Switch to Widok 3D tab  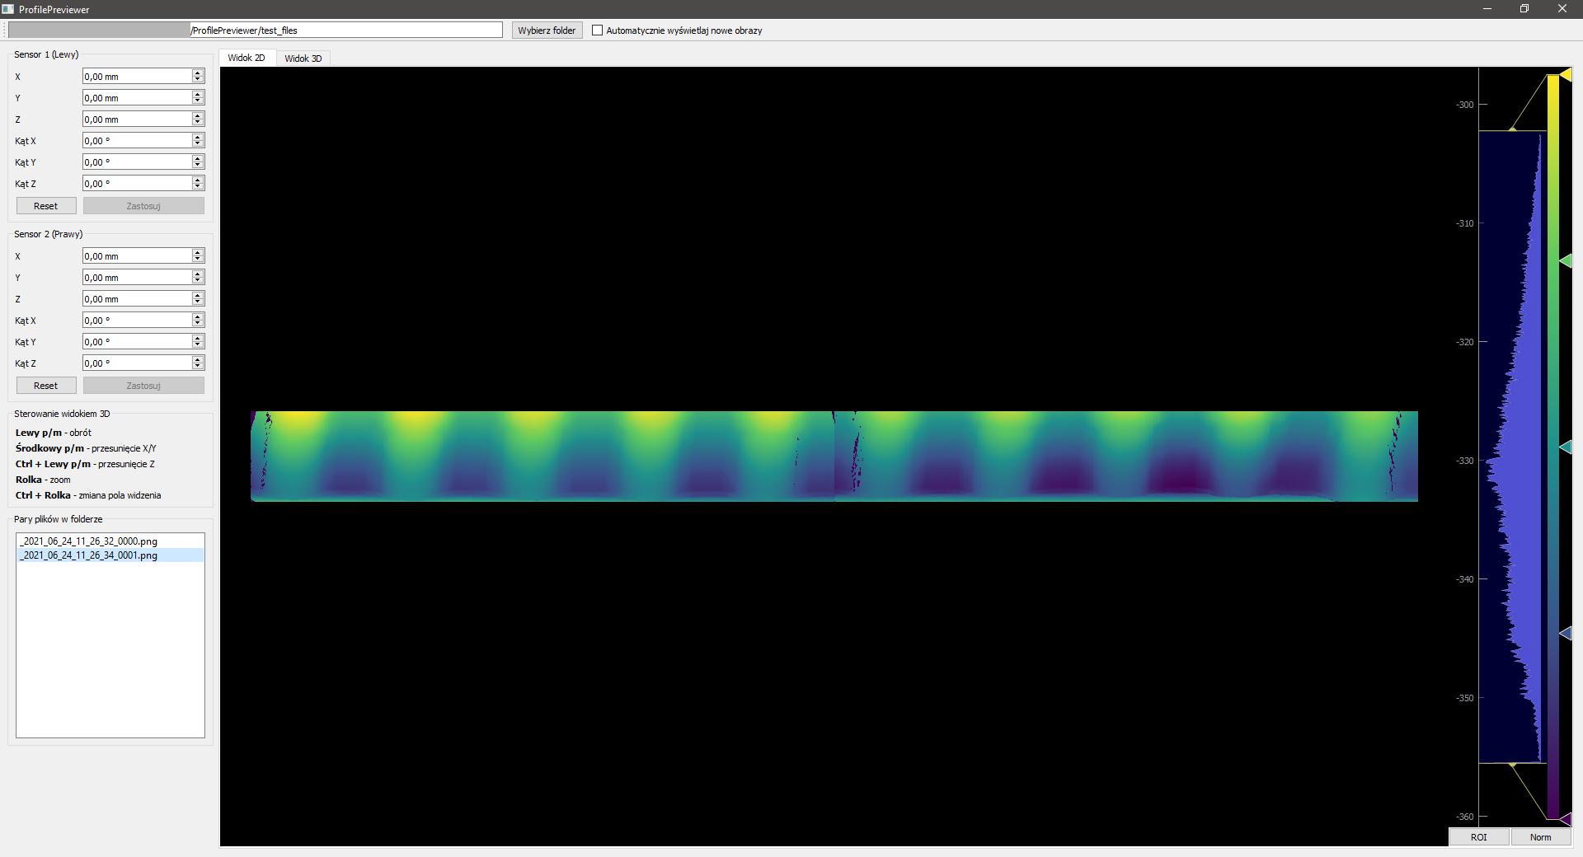303,59
